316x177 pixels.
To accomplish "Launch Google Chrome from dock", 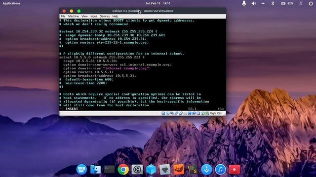I will click(123, 169).
